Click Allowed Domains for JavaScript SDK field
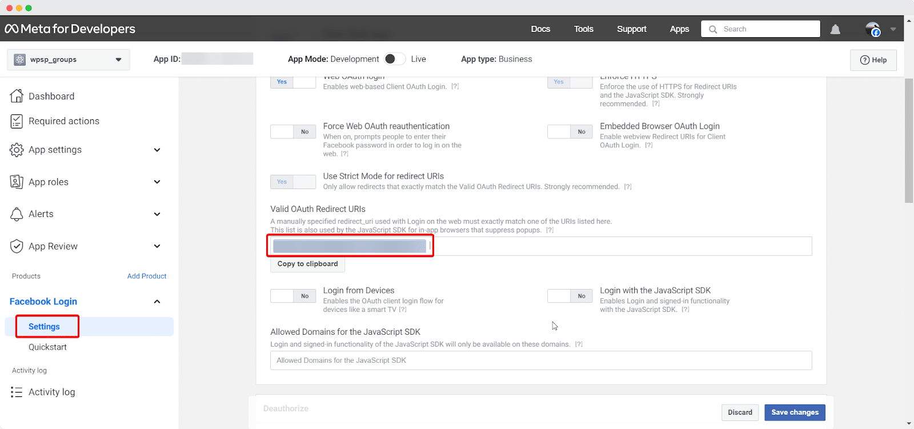Screen dimensions: 914x429 click(541, 360)
